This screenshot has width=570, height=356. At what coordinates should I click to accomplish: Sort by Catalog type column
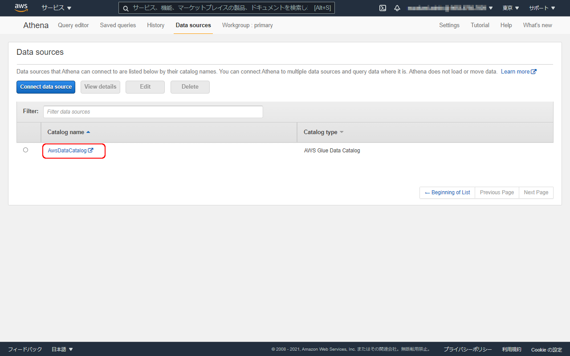point(324,132)
